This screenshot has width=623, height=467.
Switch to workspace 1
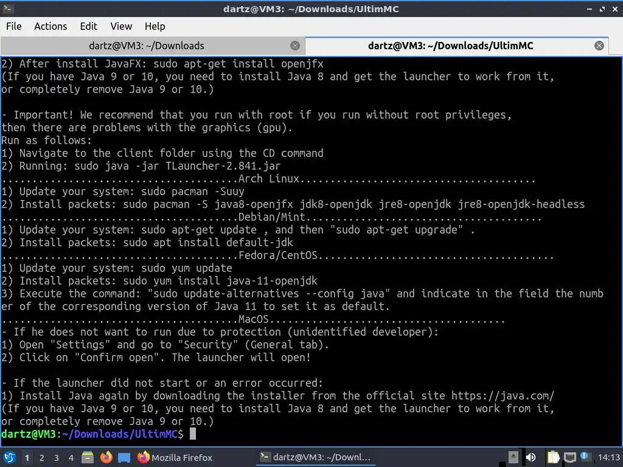[27, 458]
